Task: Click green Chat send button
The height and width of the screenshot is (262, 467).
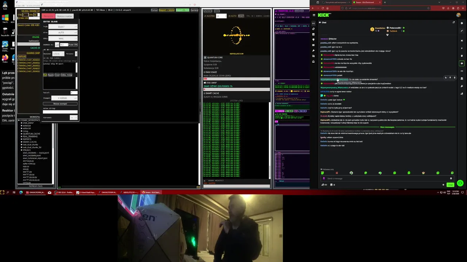Action: pyautogui.click(x=450, y=185)
